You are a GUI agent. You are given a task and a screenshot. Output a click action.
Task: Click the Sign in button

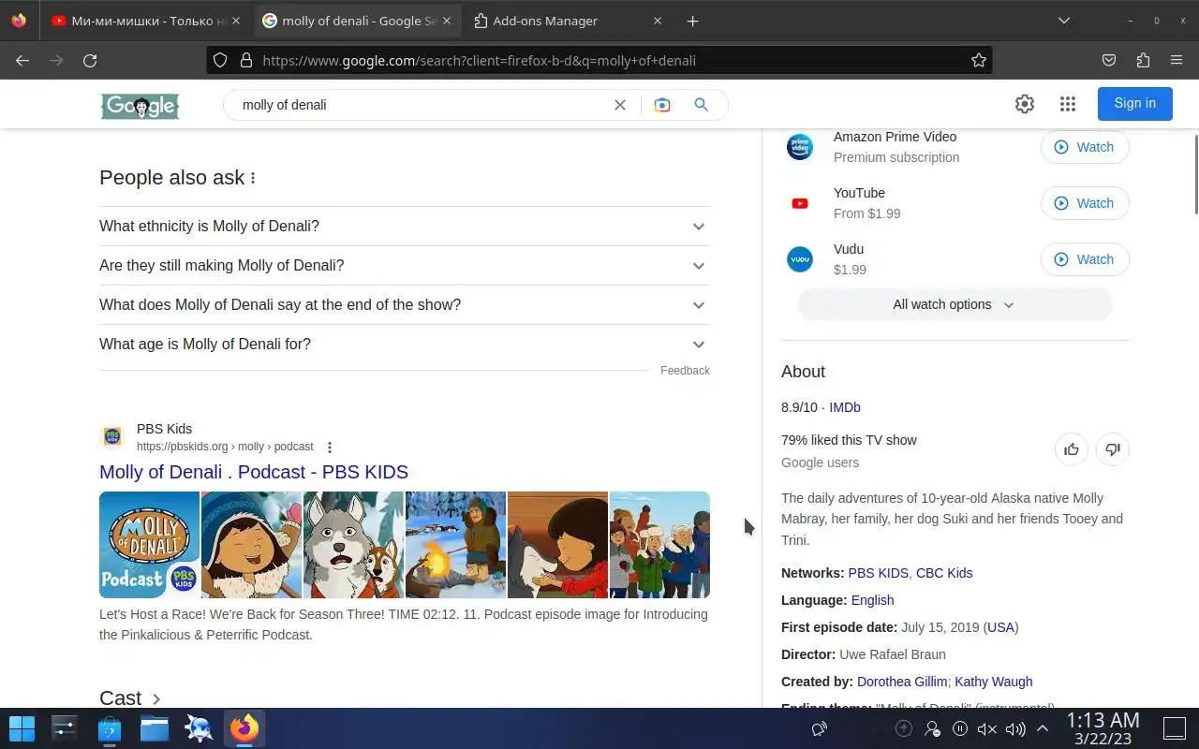[x=1134, y=103]
